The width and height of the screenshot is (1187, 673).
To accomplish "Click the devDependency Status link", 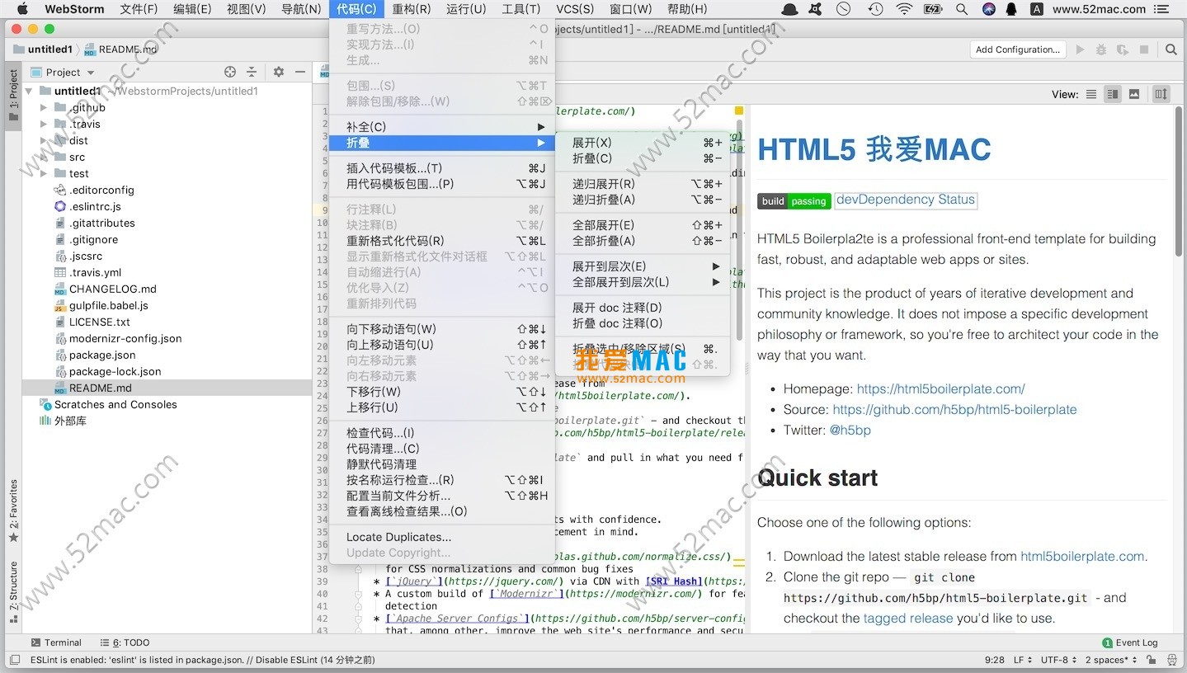I will (906, 200).
